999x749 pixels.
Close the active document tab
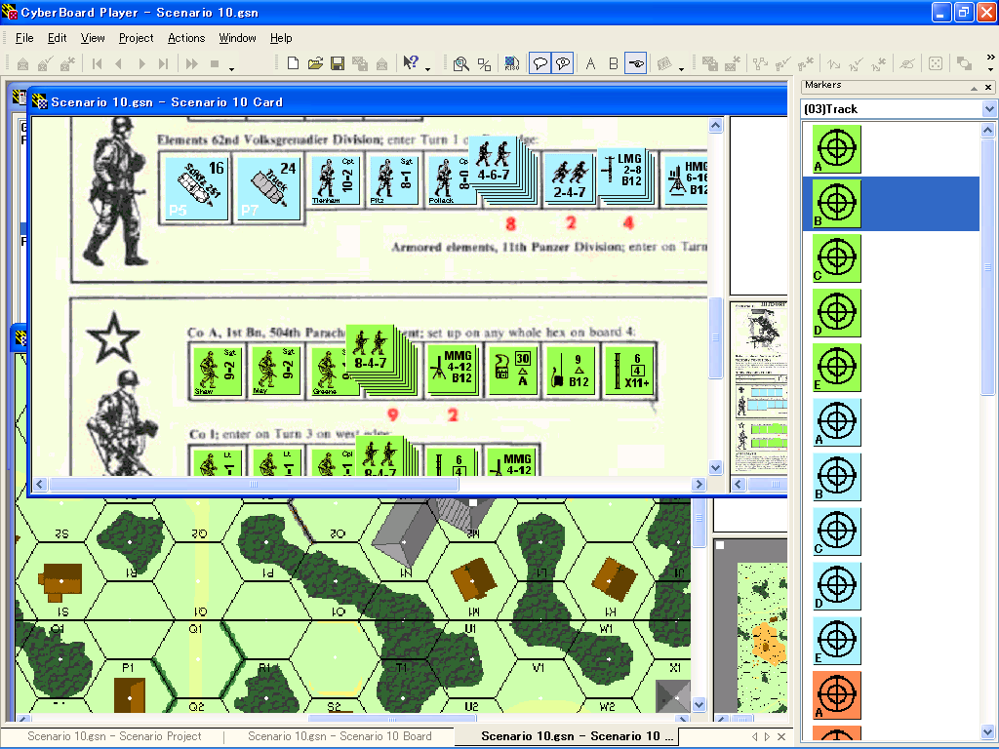point(781,737)
